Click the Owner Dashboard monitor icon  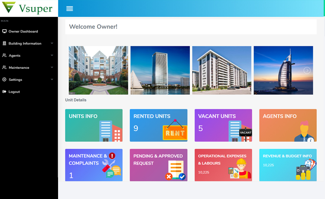[4, 32]
